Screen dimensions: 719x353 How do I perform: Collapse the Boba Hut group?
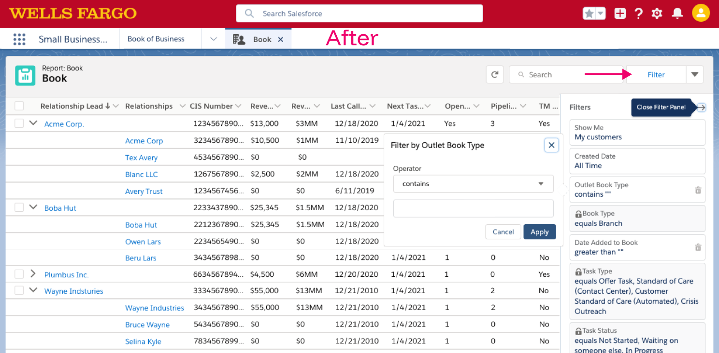(x=33, y=207)
